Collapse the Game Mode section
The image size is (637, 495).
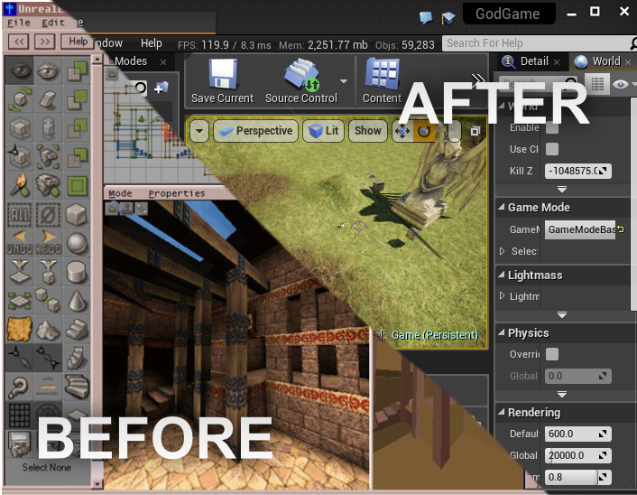click(502, 208)
